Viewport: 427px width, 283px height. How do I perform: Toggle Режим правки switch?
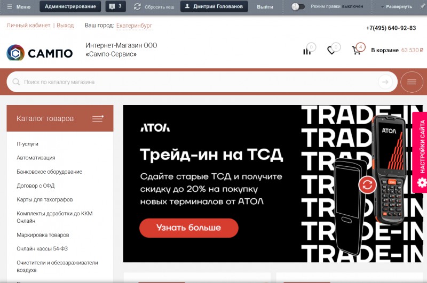coord(298,6)
